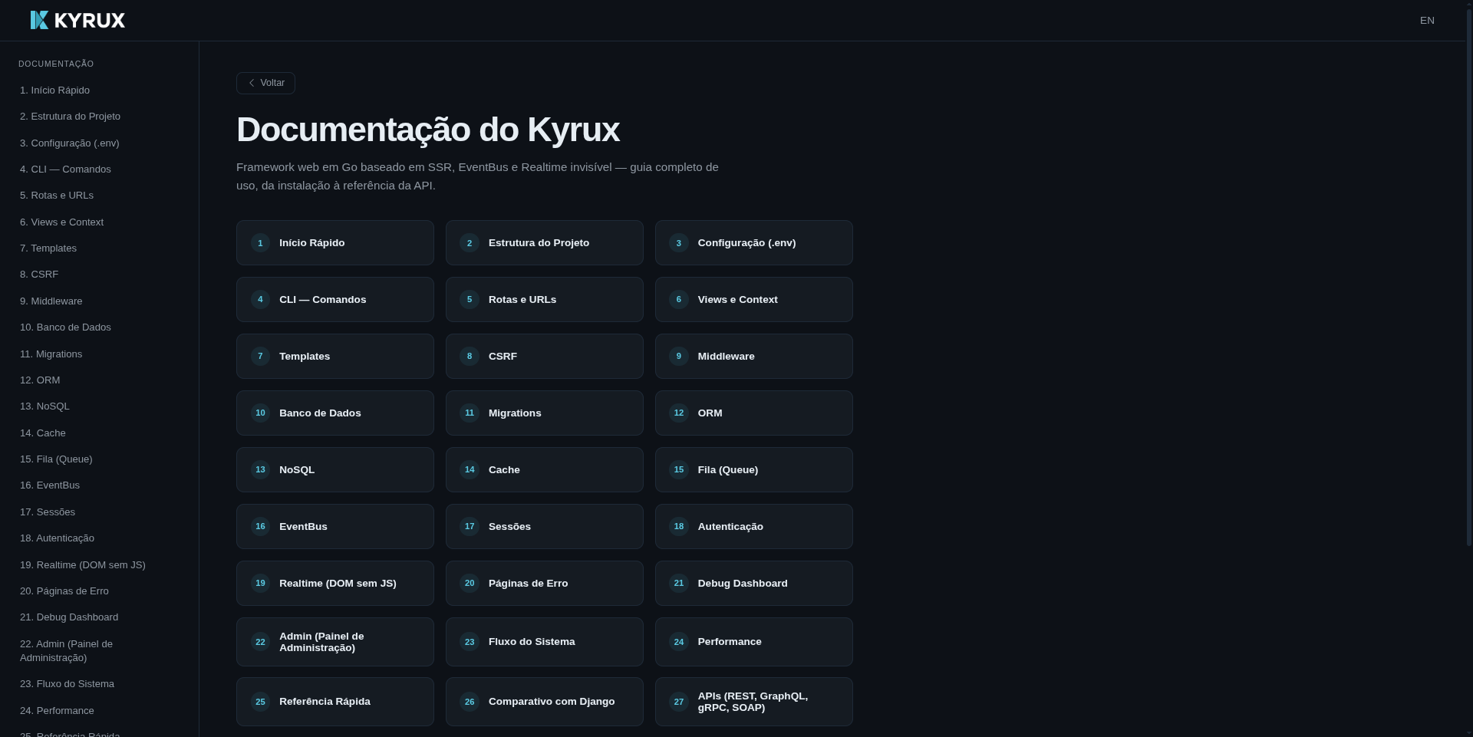Open the Fluxo do Sistema card
The height and width of the screenshot is (737, 1473).
tap(545, 642)
